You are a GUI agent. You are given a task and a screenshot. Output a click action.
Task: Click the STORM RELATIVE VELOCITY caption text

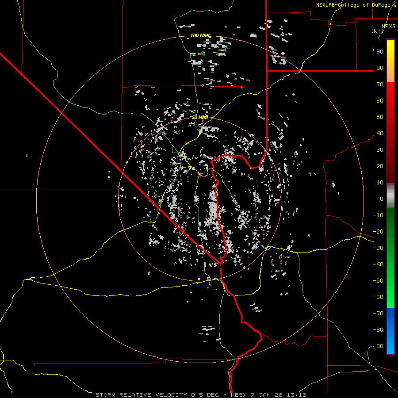point(141,395)
